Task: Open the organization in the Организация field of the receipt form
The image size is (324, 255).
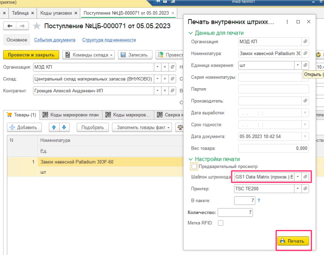Action: pyautogui.click(x=172, y=67)
